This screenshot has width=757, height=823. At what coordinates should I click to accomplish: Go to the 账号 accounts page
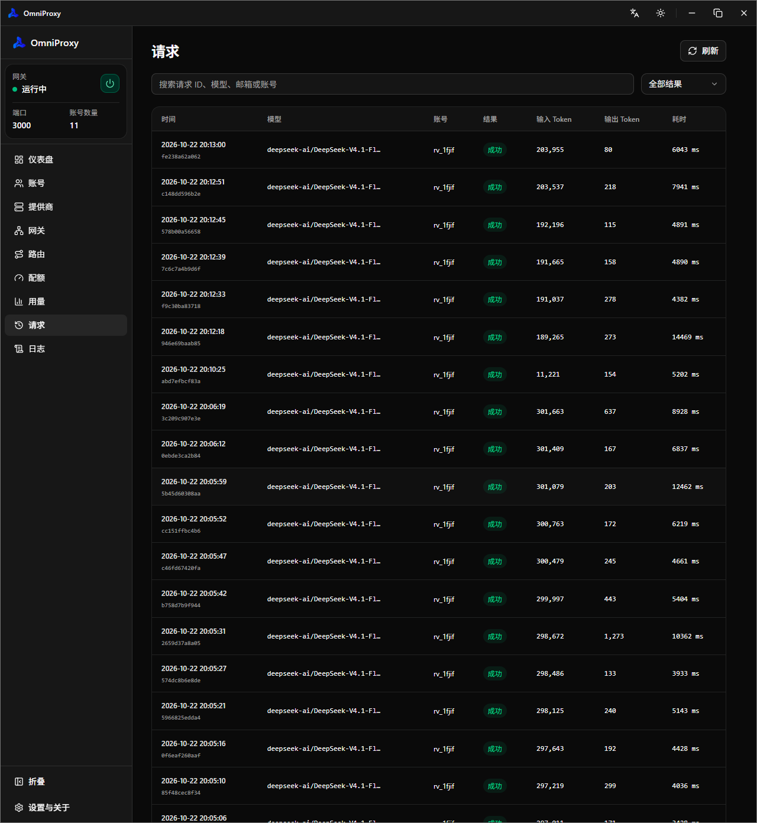pos(66,183)
